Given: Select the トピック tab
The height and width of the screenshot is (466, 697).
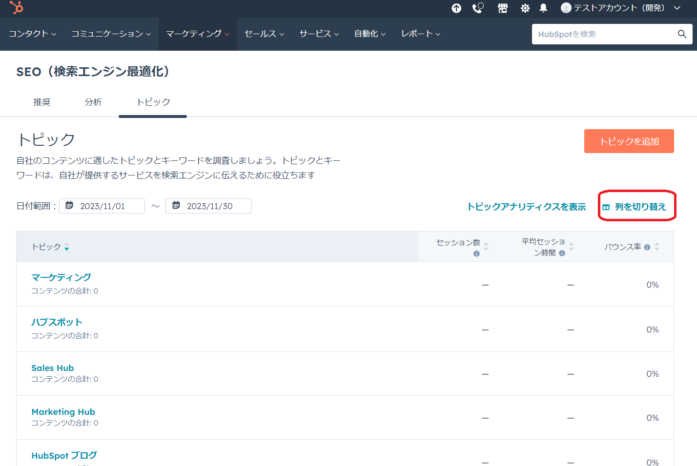Looking at the screenshot, I should [x=153, y=102].
